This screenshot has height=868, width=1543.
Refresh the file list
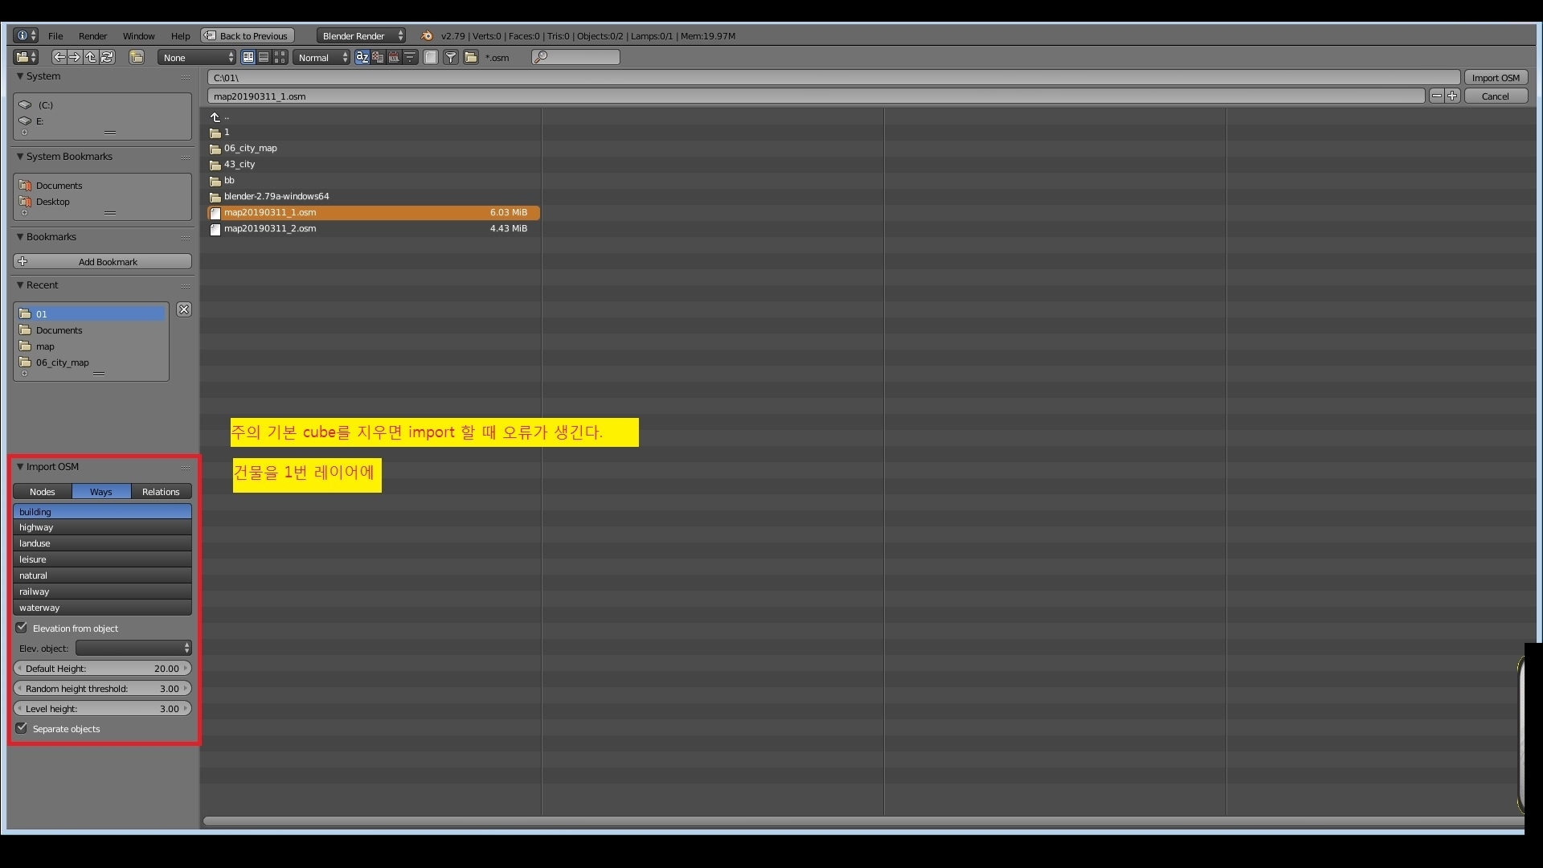click(107, 57)
